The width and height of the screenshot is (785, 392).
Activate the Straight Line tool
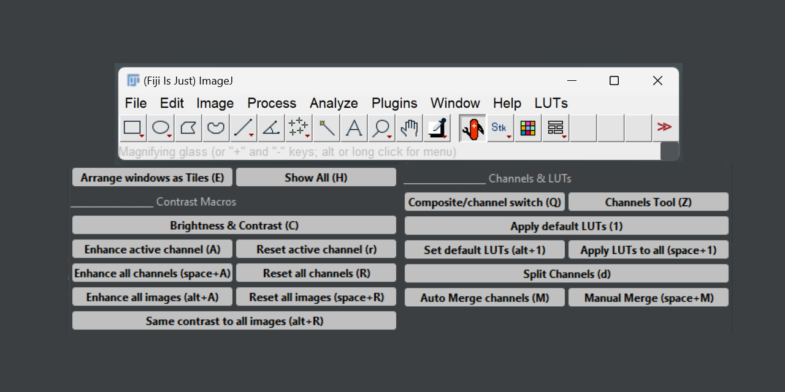tap(242, 127)
